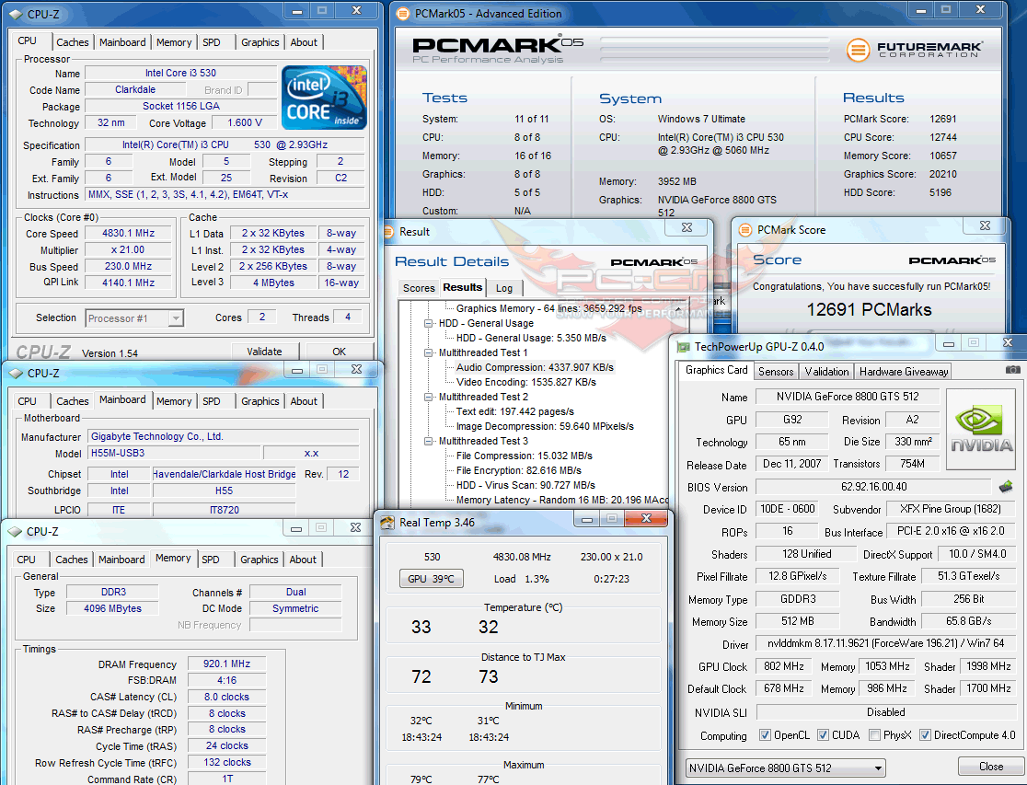Select the File Encryption result row
This screenshot has height=785, width=1027.
click(519, 470)
